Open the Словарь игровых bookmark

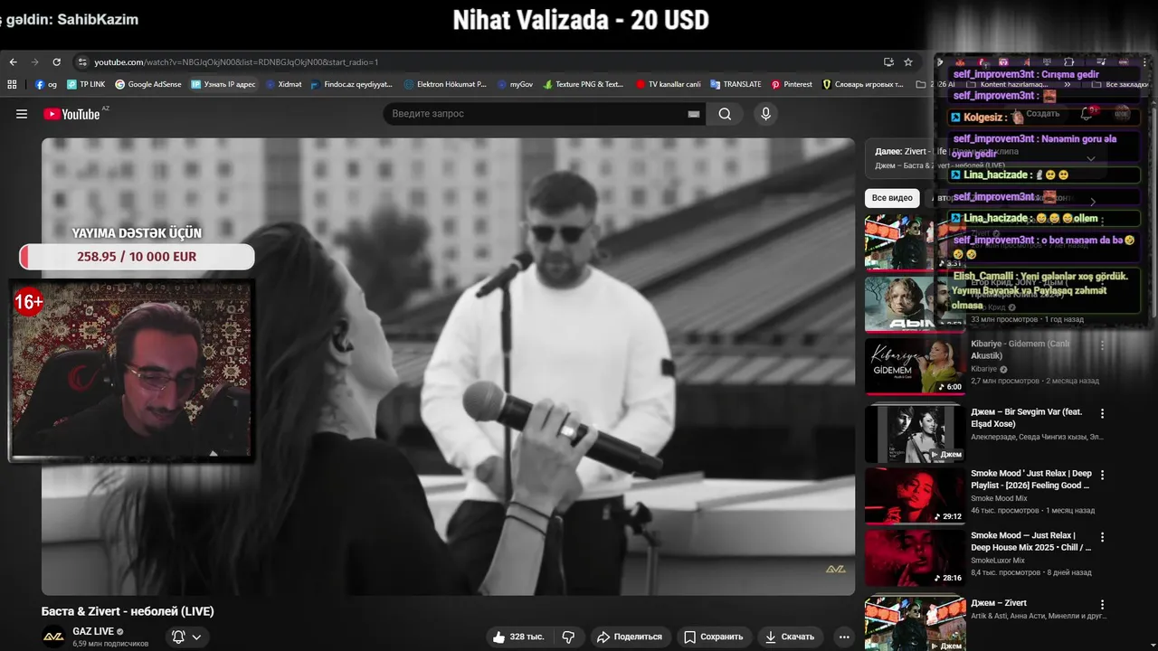tap(863, 84)
